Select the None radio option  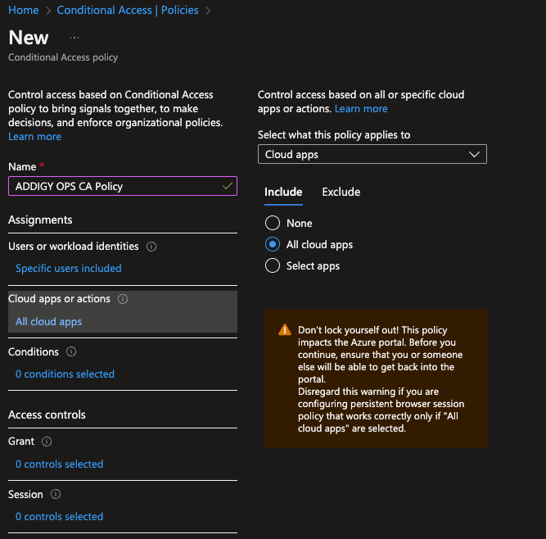[273, 223]
